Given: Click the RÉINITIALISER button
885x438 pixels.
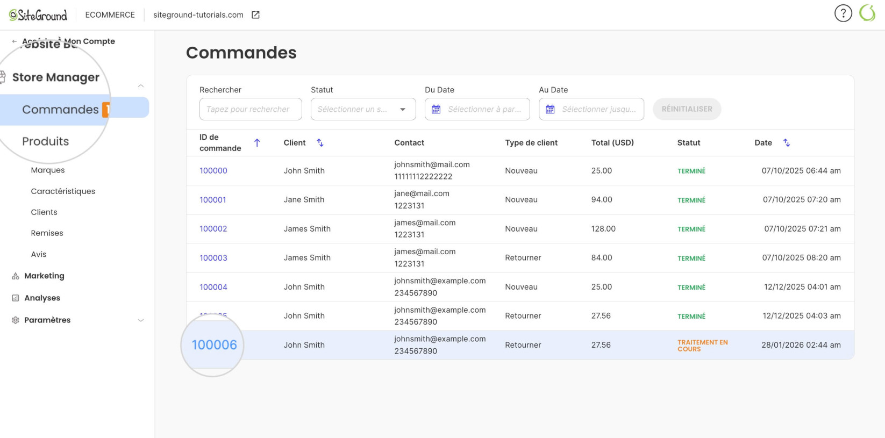Looking at the screenshot, I should pyautogui.click(x=687, y=109).
